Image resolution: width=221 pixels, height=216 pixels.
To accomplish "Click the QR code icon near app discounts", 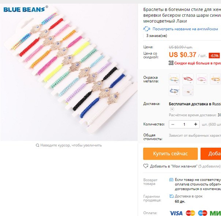I will tap(171, 63).
